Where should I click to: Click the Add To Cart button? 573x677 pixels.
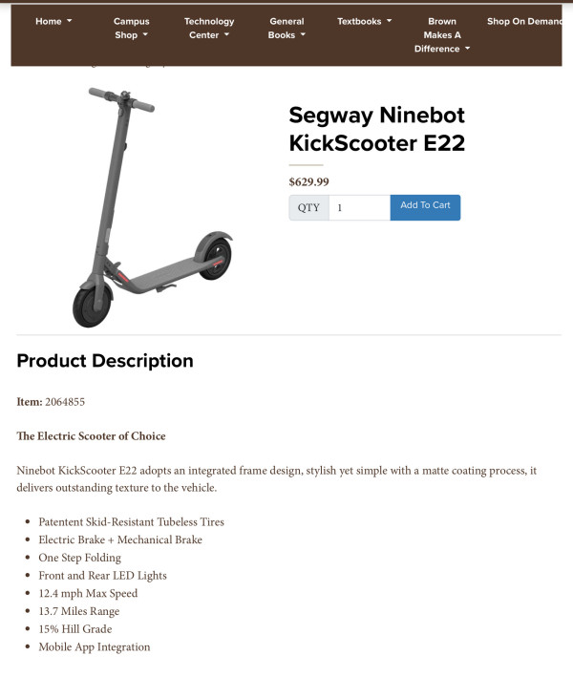(425, 207)
